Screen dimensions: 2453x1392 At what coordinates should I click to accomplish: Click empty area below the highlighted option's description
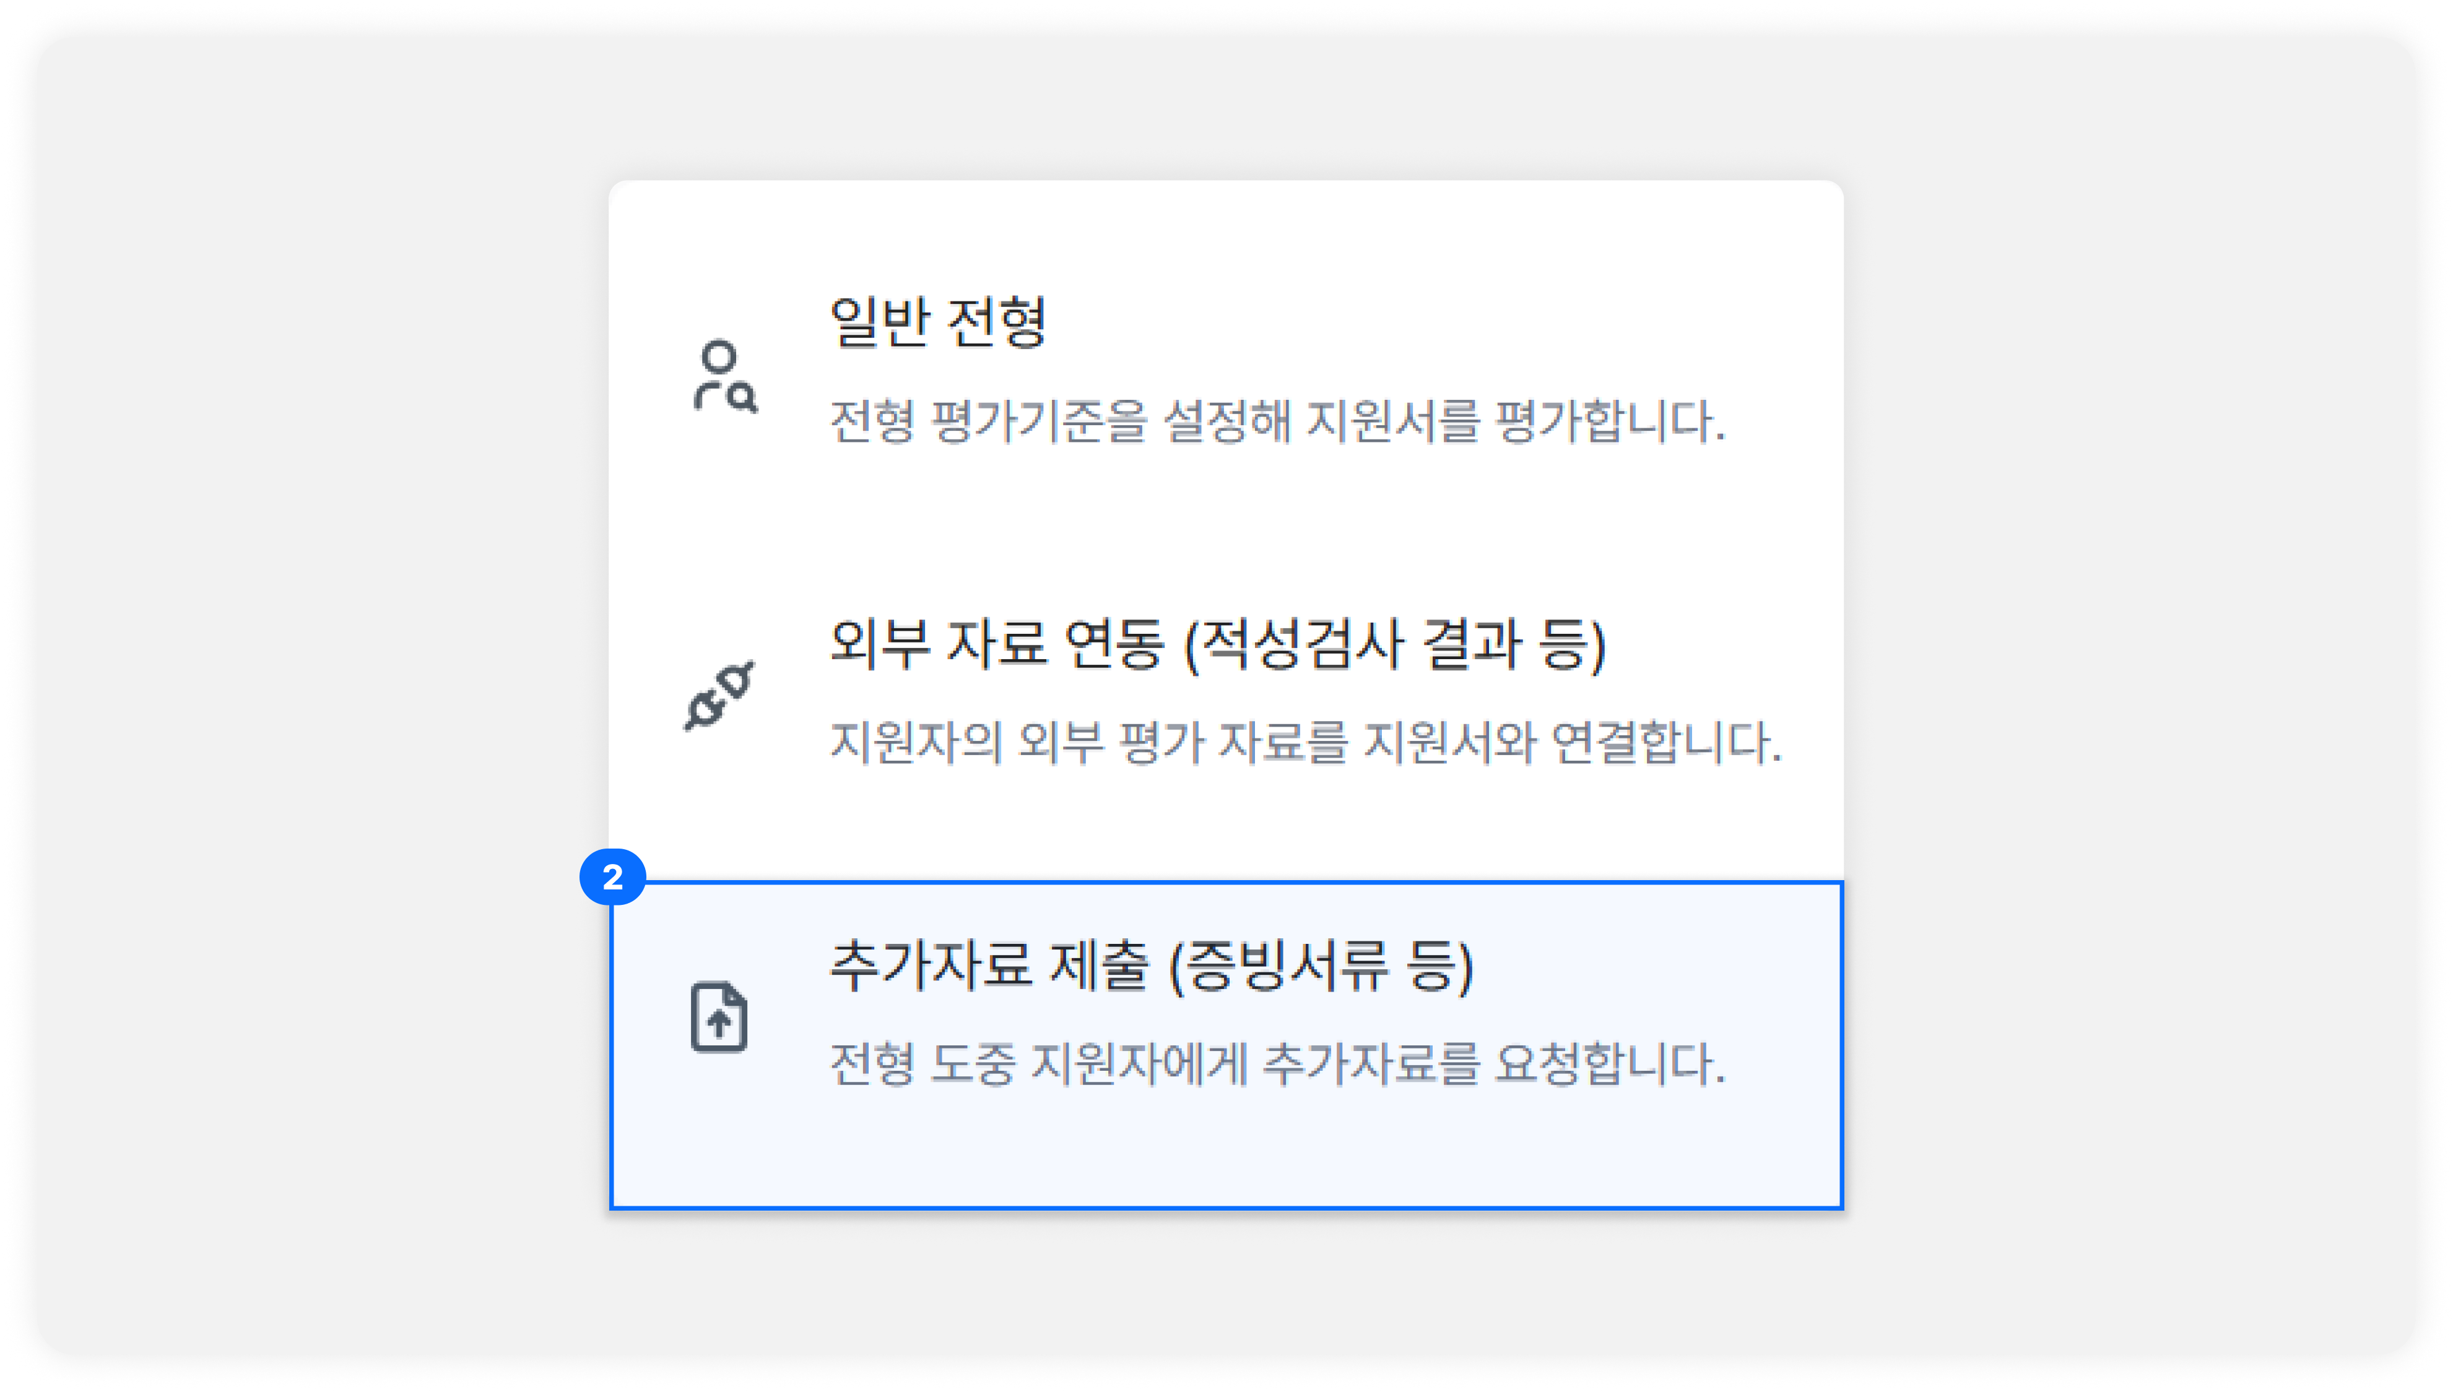(x=1226, y=1152)
